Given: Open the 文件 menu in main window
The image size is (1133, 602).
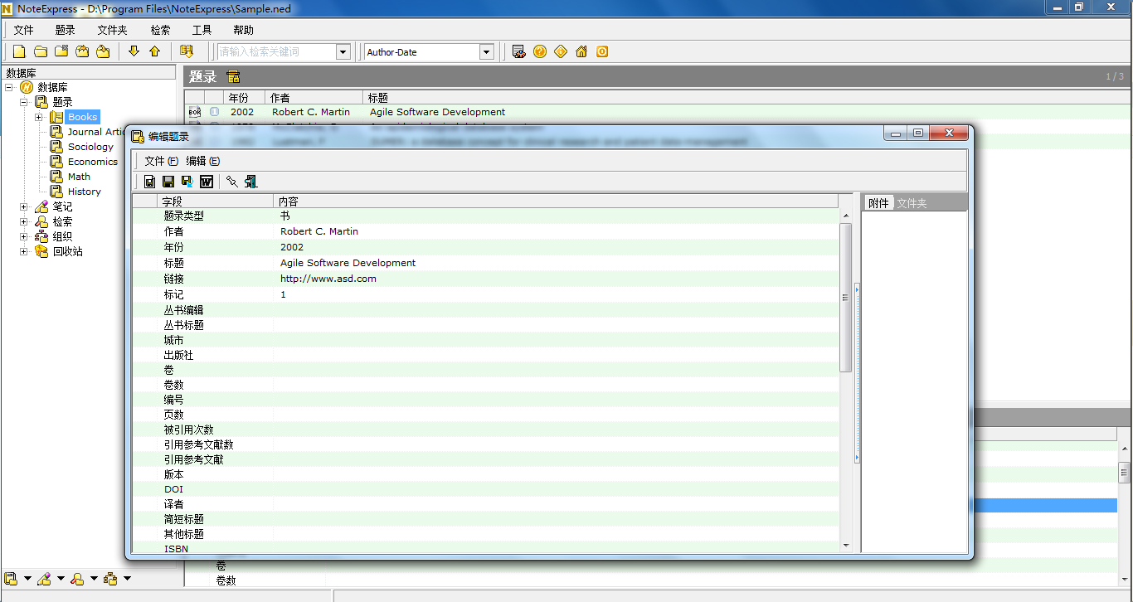Looking at the screenshot, I should pos(24,30).
